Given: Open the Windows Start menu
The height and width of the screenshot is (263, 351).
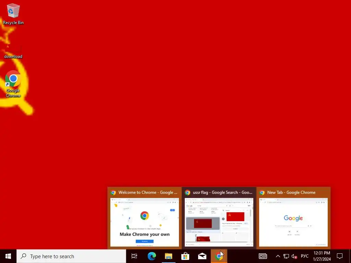Looking at the screenshot, I should pyautogui.click(x=8, y=256).
